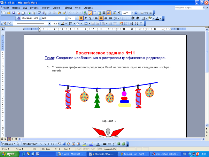The image size is (209, 157).
Task: Select the Oval drawing tool
Action: pyautogui.click(x=55, y=144)
